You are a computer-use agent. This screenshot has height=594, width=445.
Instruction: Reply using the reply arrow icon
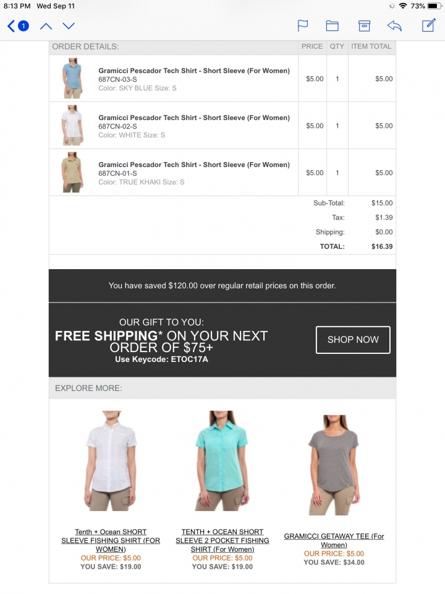394,26
